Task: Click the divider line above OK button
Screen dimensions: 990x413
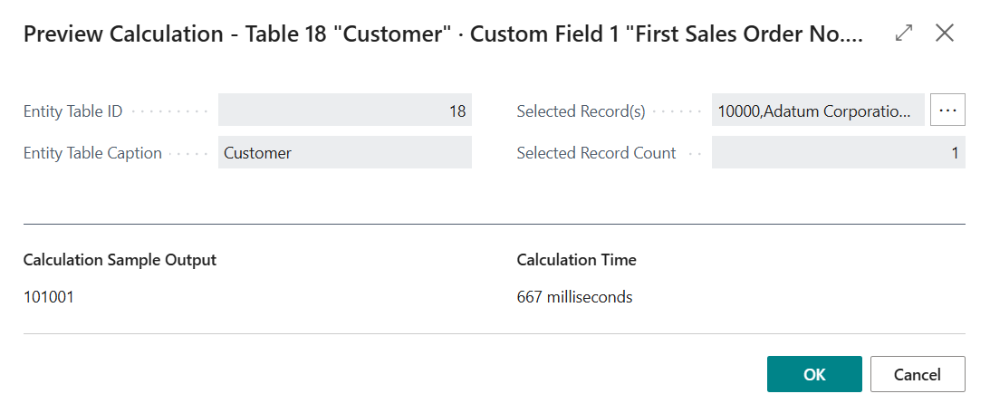Action: (494, 334)
